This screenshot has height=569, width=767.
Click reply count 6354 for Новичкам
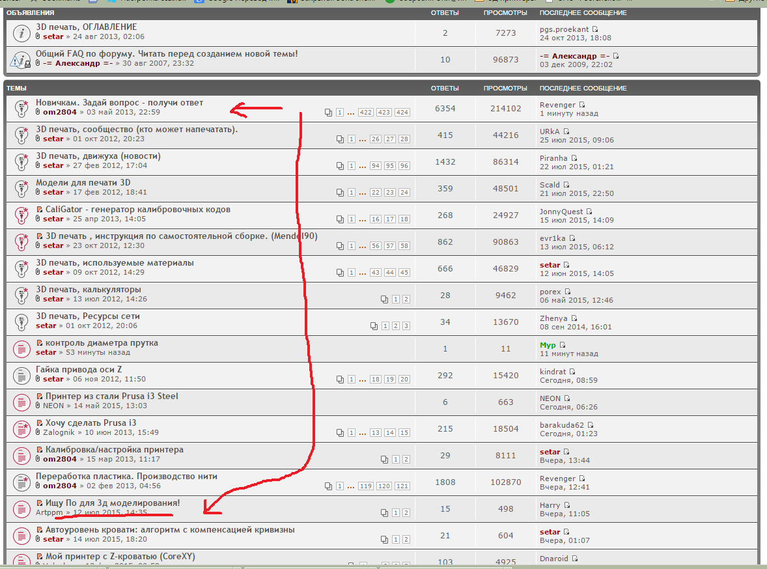445,109
